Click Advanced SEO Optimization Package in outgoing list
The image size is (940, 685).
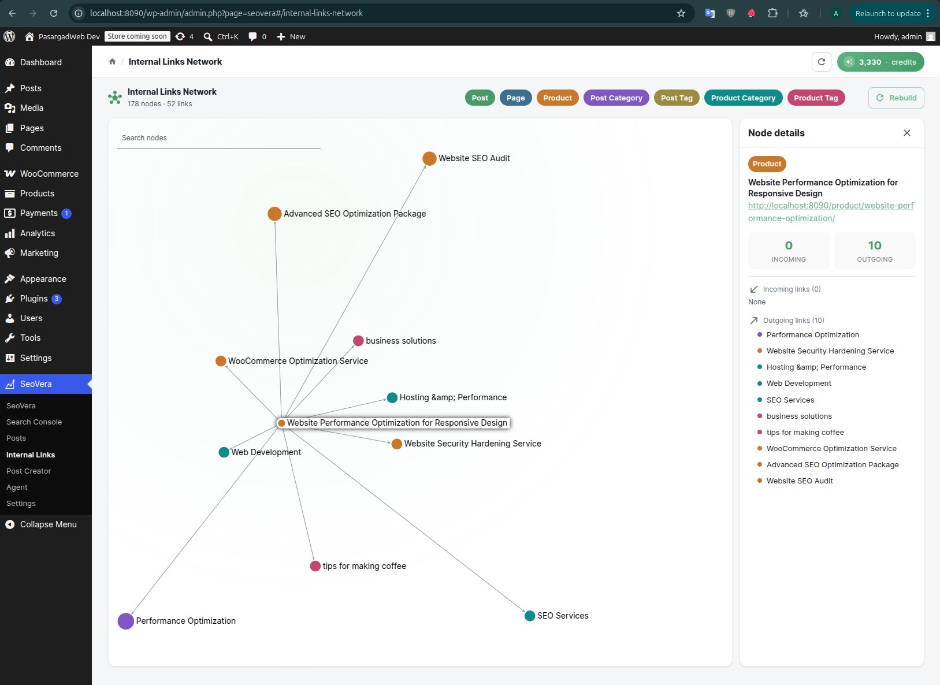coord(832,465)
